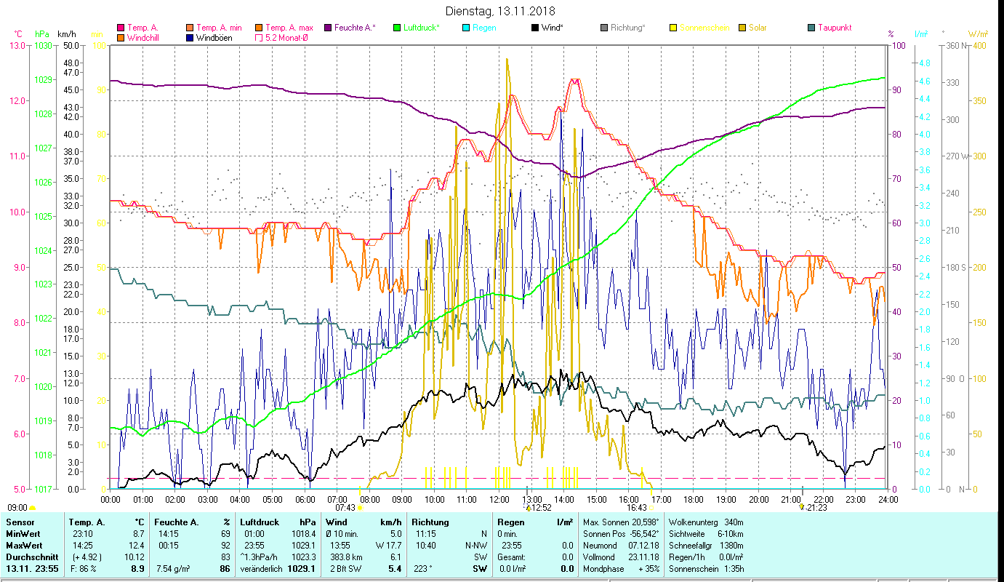Click the F: 86 % humidity reading

coord(85,569)
